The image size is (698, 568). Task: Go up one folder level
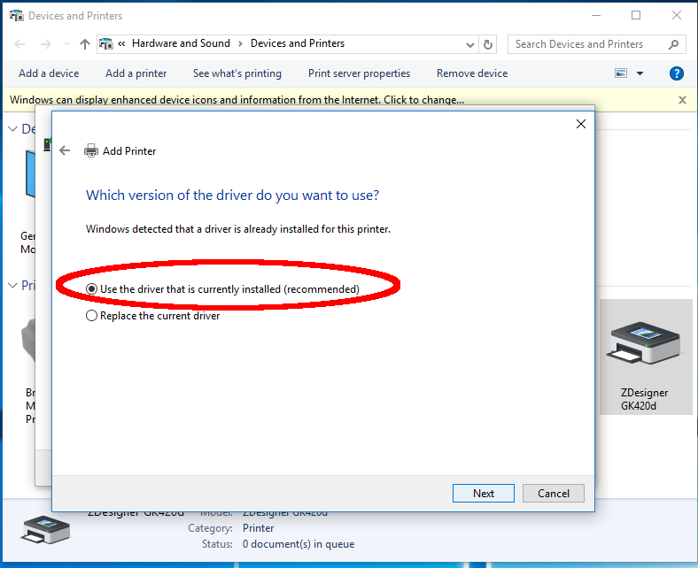click(84, 44)
